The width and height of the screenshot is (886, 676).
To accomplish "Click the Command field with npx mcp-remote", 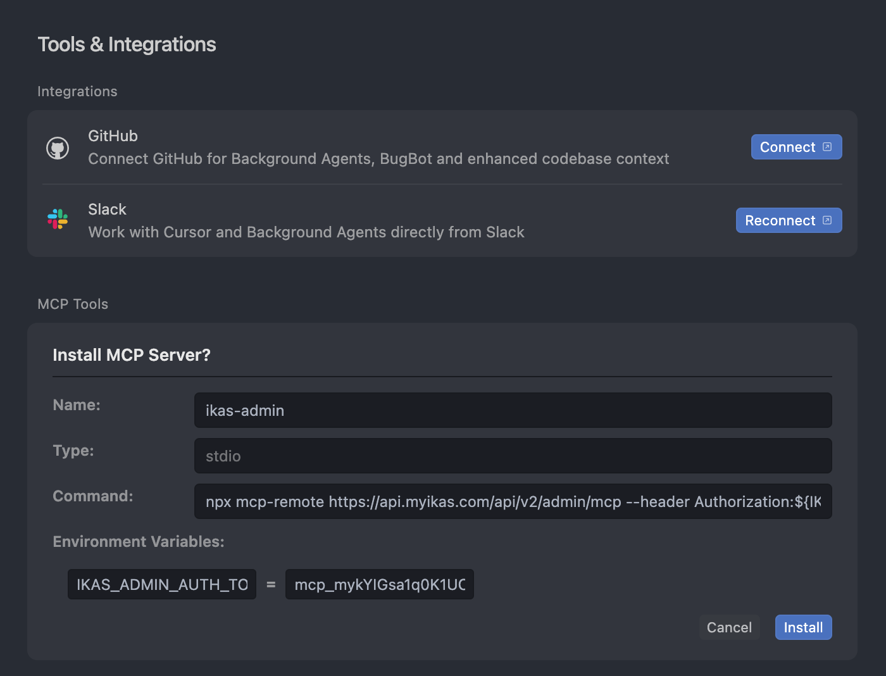I will point(513,501).
